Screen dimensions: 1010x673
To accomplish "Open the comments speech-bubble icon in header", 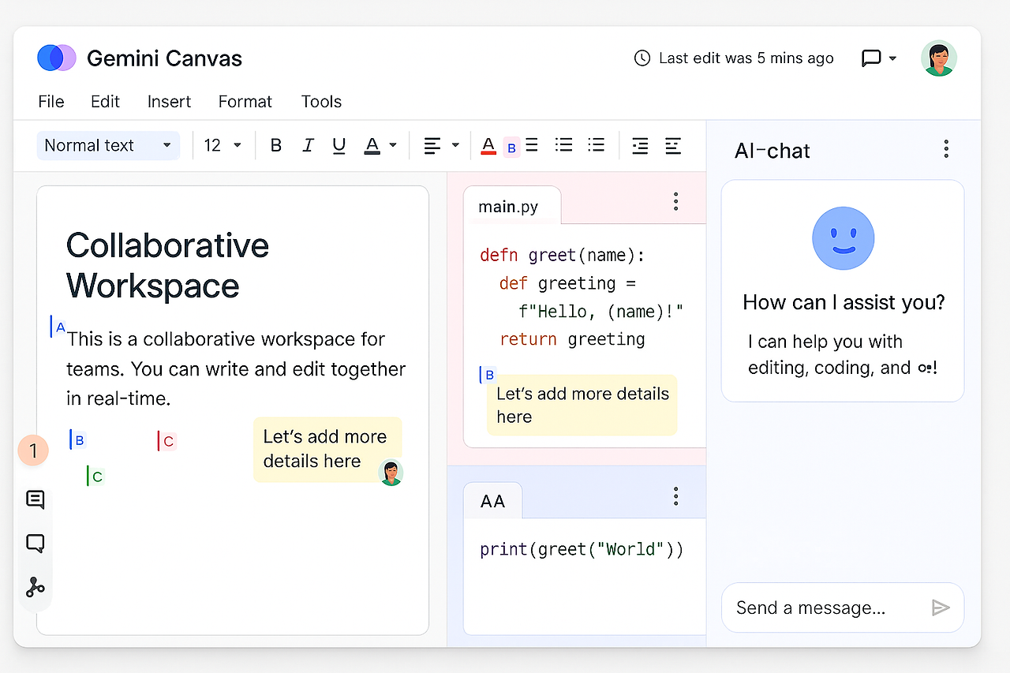I will (x=871, y=58).
